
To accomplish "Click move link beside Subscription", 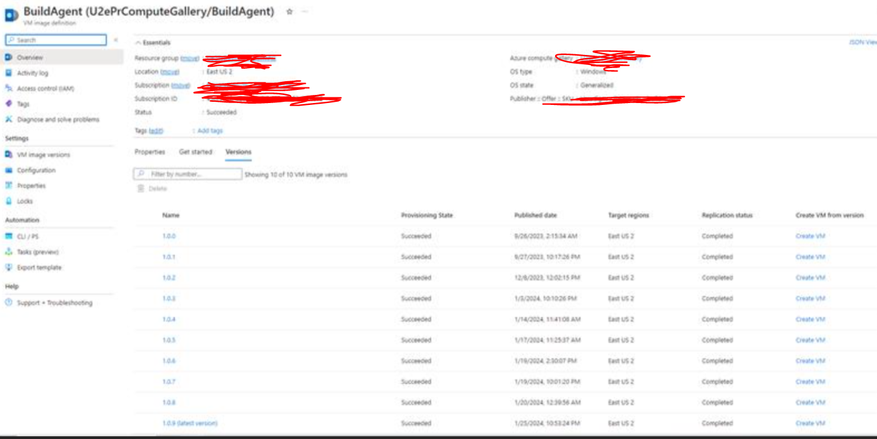I will click(181, 85).
